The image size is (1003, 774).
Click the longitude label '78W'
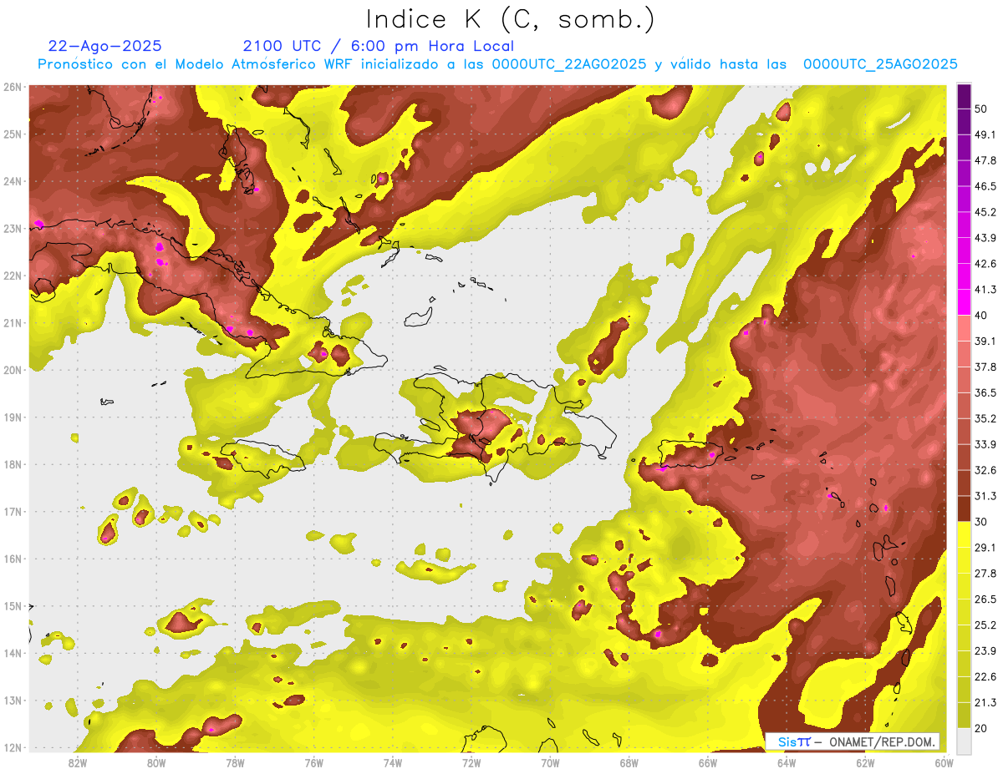tap(235, 763)
